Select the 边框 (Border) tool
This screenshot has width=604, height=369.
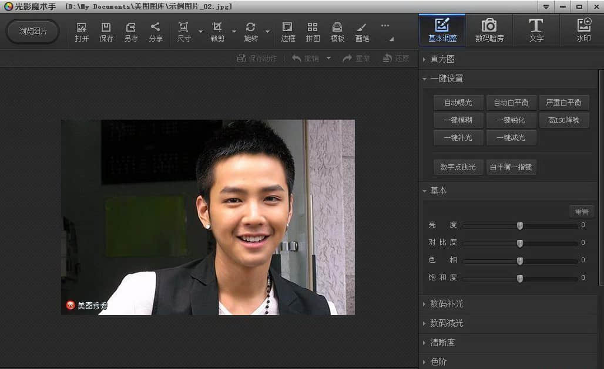click(x=288, y=32)
